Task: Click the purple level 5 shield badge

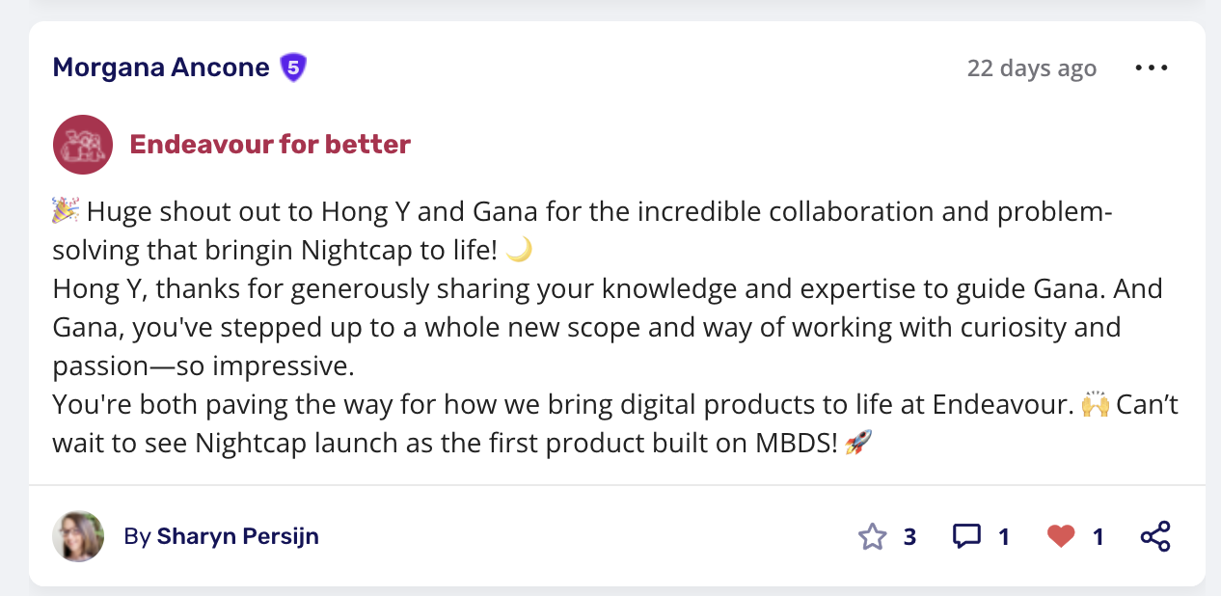Action: 293,68
